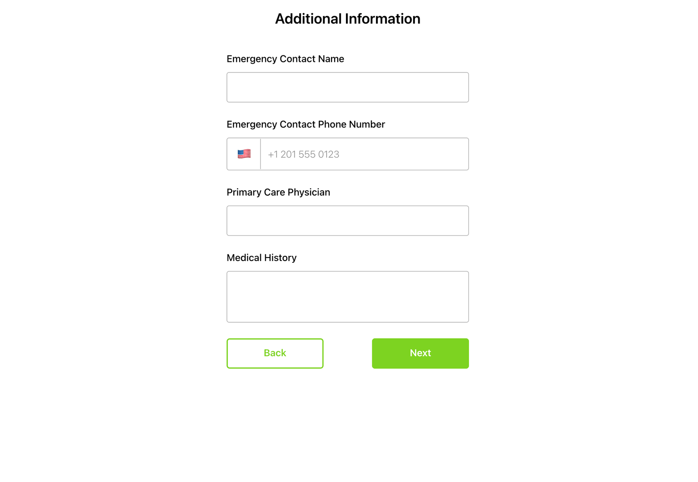Click the Next button
The width and height of the screenshot is (698, 482).
[420, 353]
